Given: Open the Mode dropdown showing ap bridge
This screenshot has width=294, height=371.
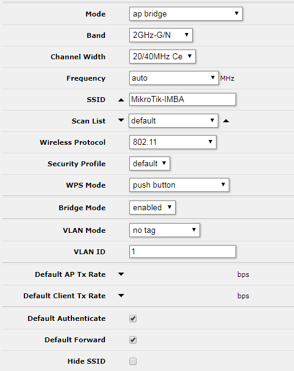Looking at the screenshot, I should (x=186, y=13).
